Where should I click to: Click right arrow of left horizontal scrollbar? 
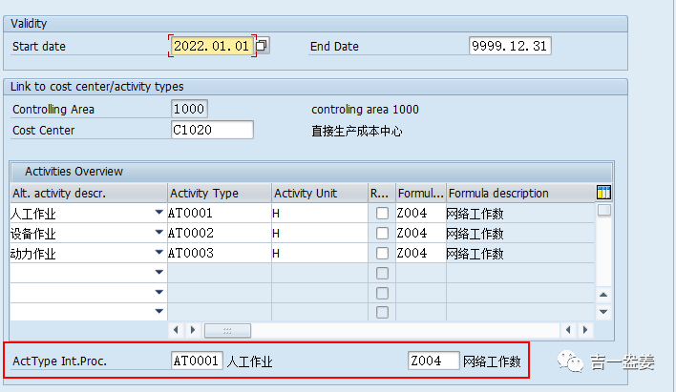click(193, 330)
